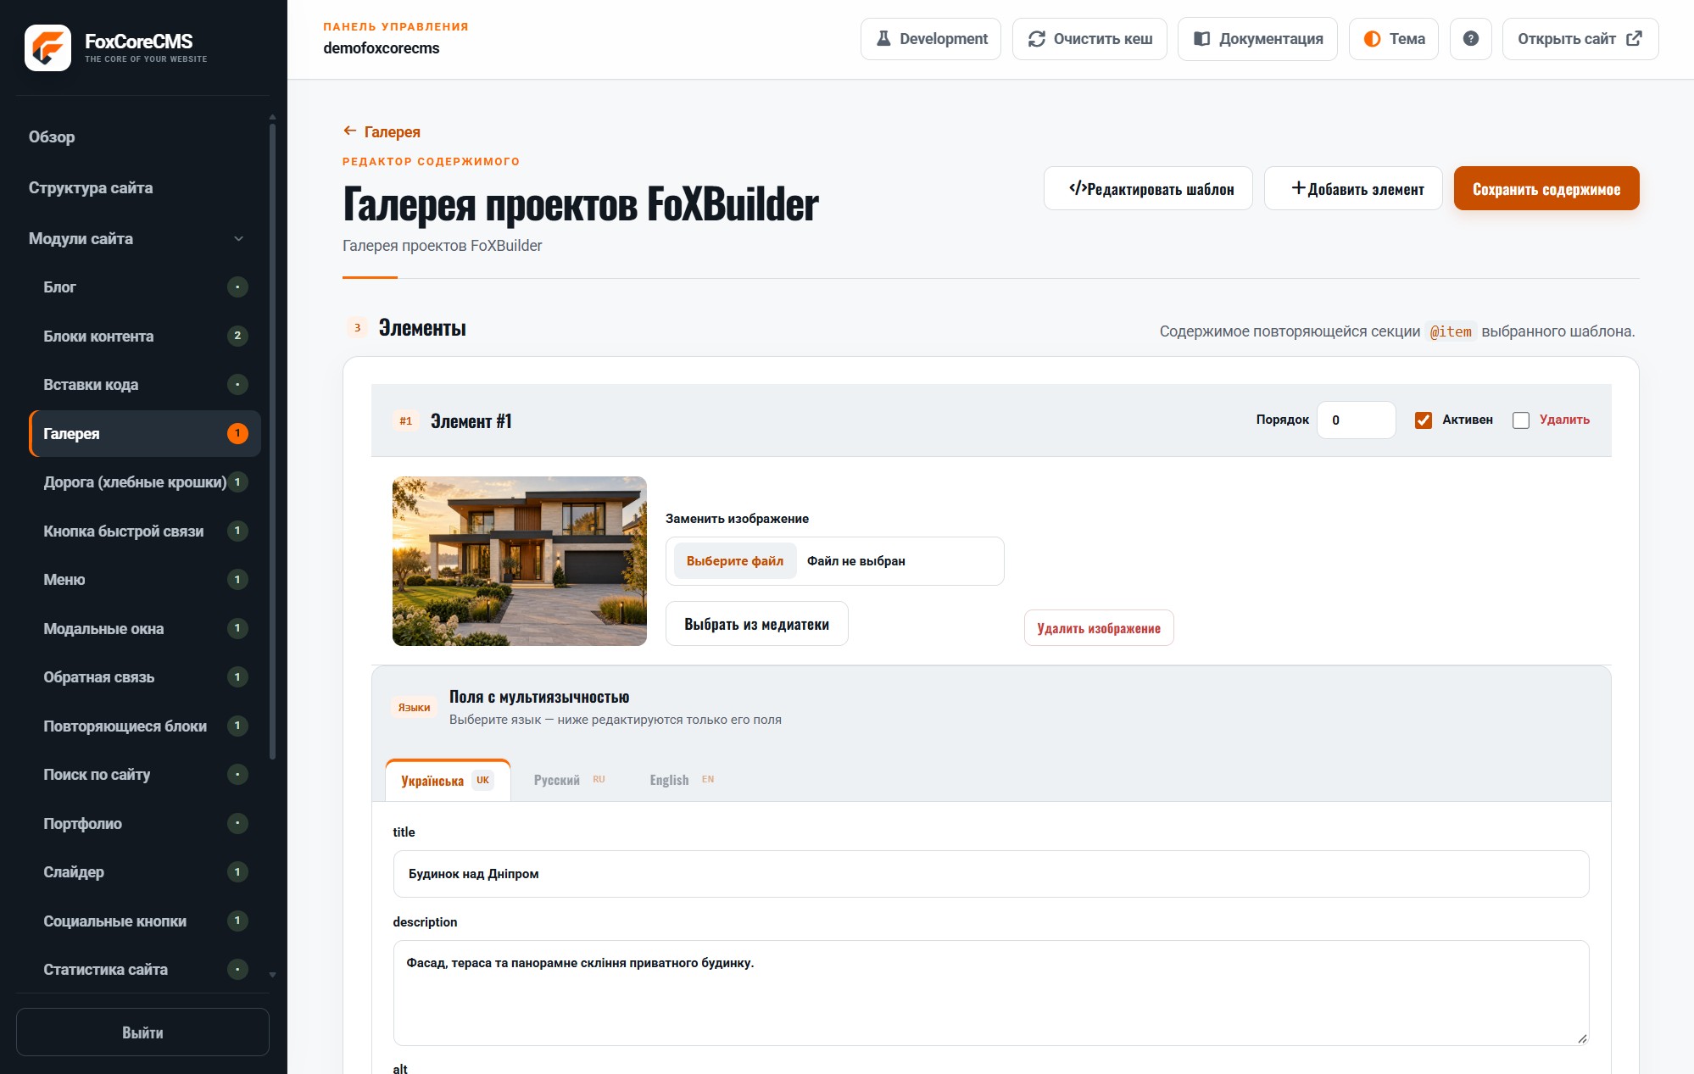Screen dimensions: 1694x1074
Task: Click the code brackets icon in Редактировать шаблон
Action: 1077,188
